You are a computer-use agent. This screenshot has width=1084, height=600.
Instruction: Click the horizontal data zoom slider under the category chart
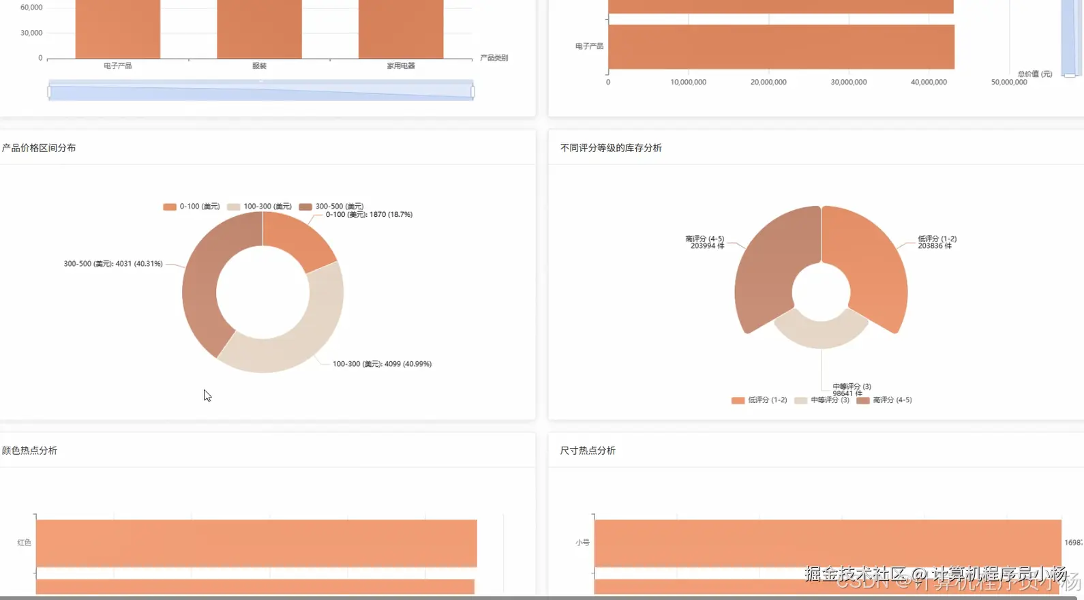[x=261, y=90]
